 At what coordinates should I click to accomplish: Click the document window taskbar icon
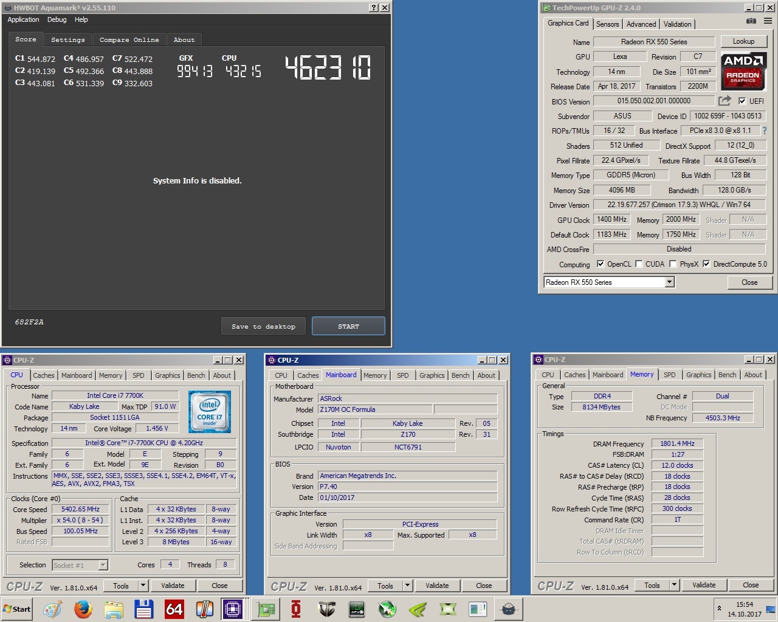(x=478, y=609)
